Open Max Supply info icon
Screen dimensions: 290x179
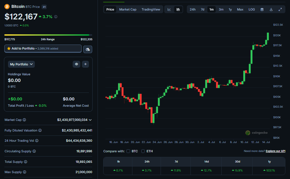pos(25,172)
